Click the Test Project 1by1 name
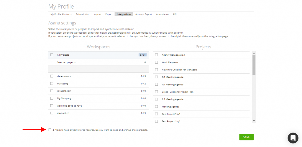Image resolution: width=302 pixels, height=147 pixels. 171,114
